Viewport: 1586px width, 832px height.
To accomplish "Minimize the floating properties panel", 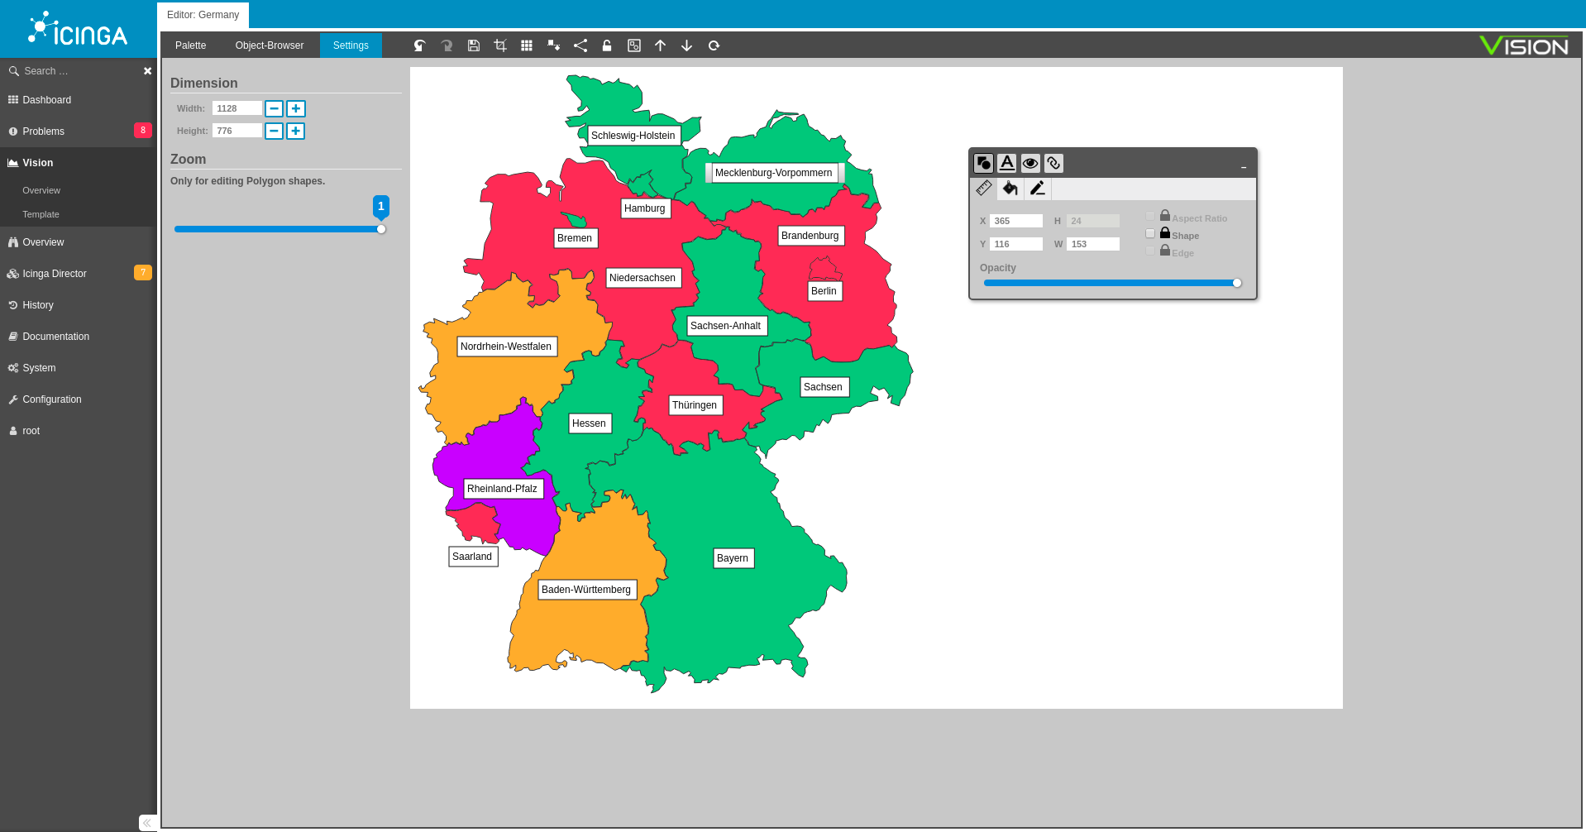I will click(x=1243, y=167).
